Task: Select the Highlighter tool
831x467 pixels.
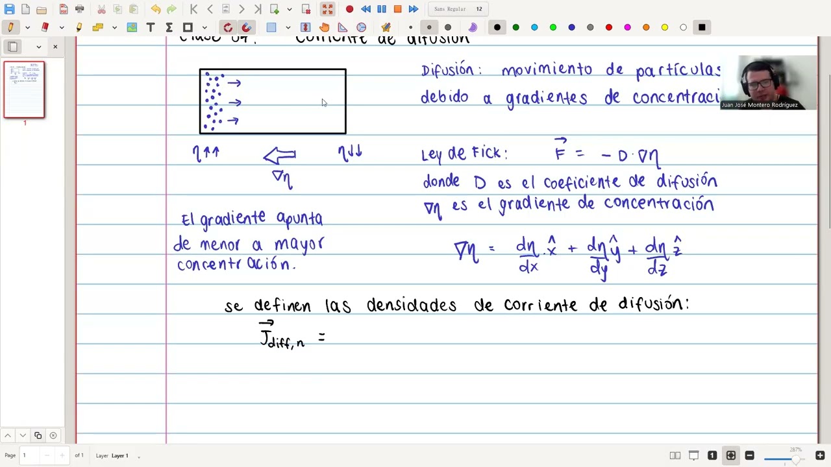Action: pyautogui.click(x=79, y=27)
